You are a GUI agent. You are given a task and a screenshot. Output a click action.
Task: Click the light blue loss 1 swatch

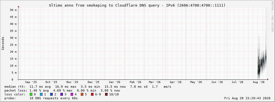pyautogui.click(x=41, y=95)
